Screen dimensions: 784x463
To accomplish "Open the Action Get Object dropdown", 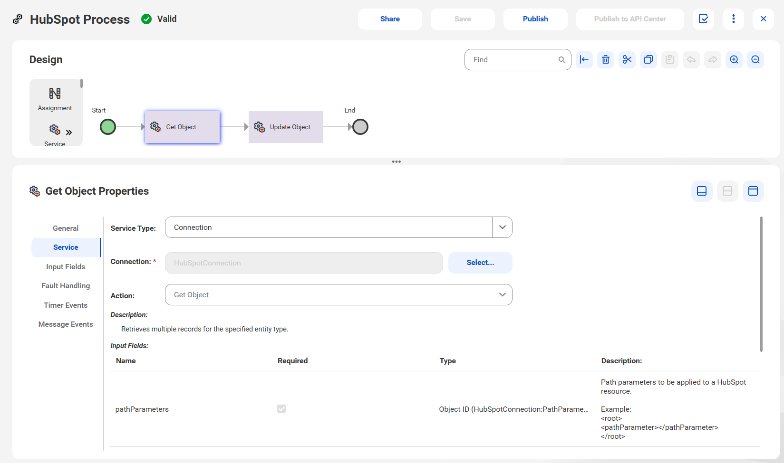I will tap(339, 295).
